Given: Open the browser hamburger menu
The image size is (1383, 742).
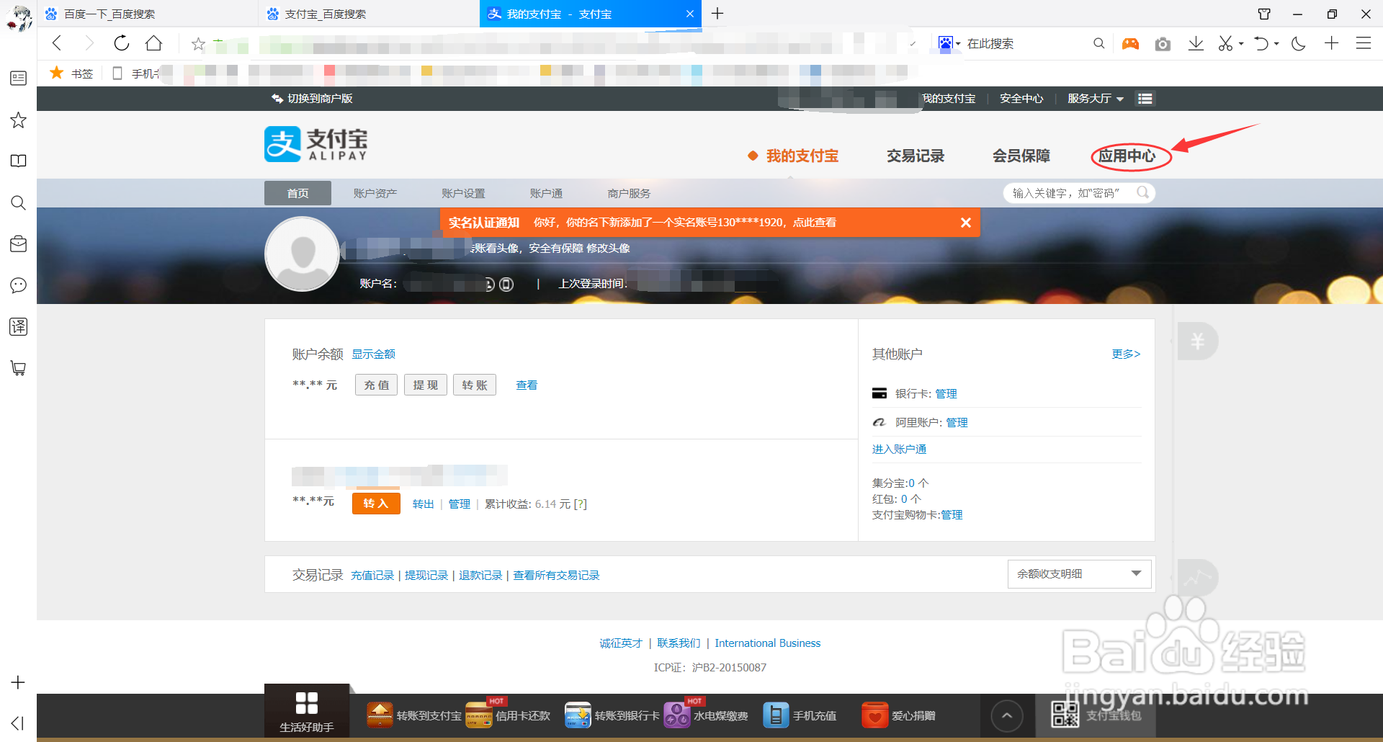Looking at the screenshot, I should [1363, 43].
